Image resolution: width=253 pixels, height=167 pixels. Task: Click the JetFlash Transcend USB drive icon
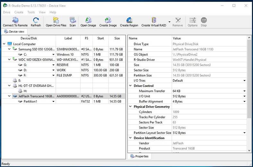[x=15, y=96]
